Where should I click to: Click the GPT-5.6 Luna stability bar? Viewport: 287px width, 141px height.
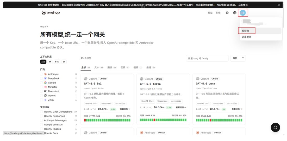[x=219, y=120]
